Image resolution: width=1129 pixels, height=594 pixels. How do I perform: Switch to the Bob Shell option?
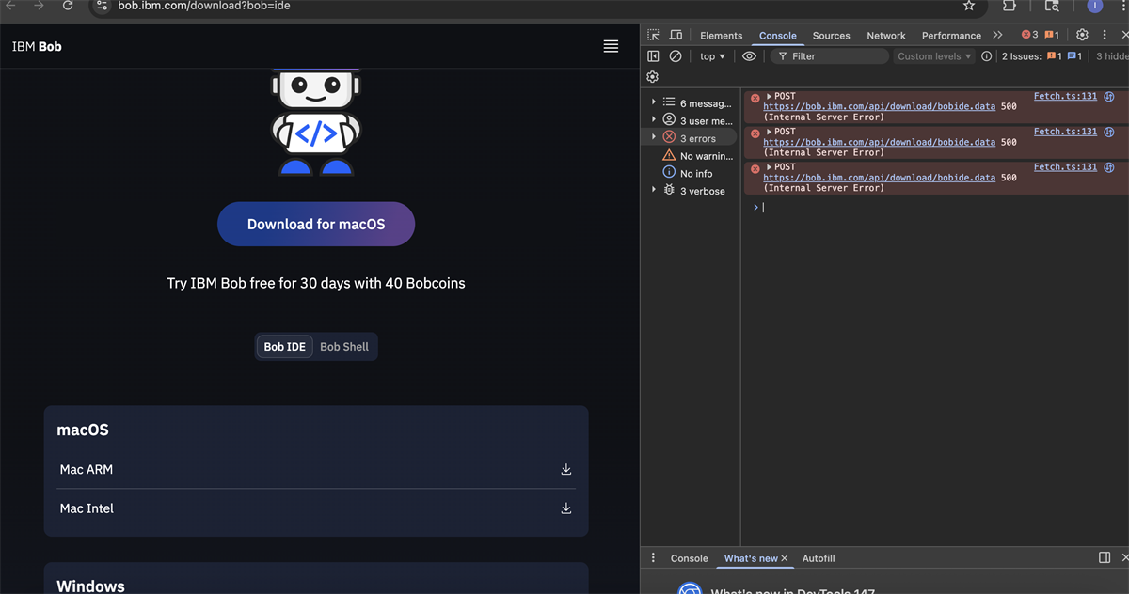[x=344, y=347]
